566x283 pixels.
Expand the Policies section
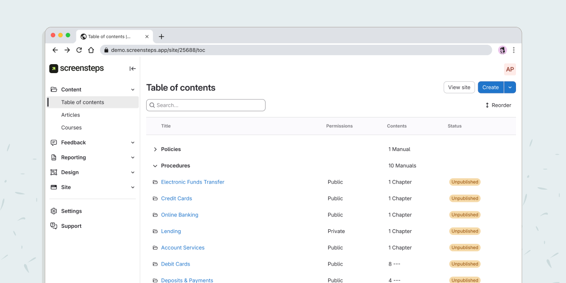pos(155,150)
